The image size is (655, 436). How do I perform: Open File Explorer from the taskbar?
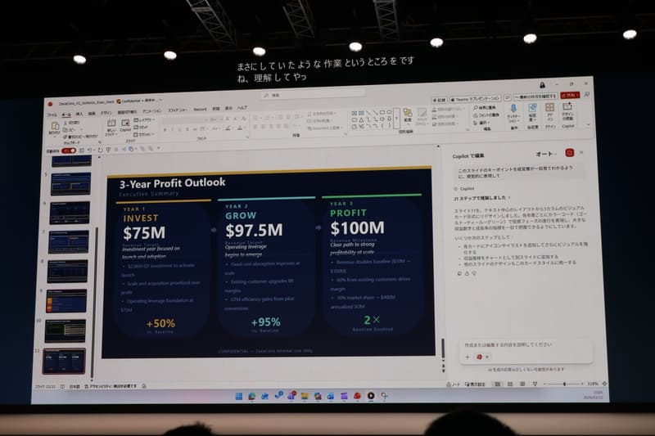[305, 396]
